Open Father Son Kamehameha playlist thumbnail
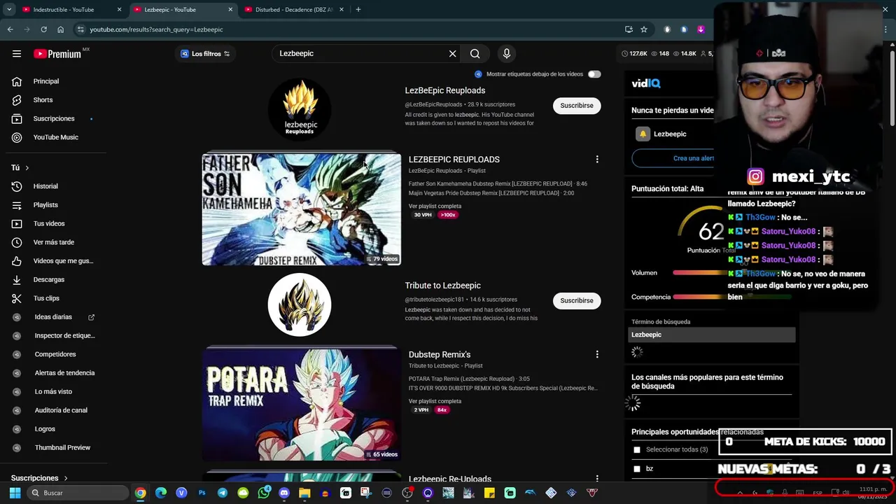 coord(302,209)
